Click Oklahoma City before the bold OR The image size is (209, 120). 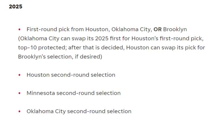coord(132,29)
